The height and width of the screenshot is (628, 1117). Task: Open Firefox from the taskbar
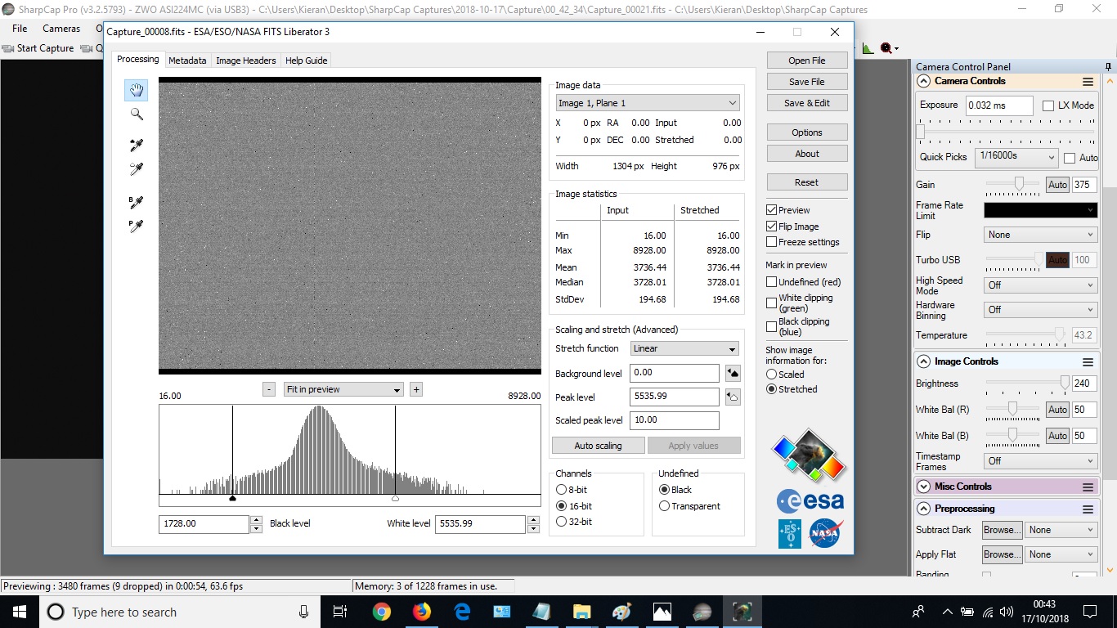pyautogui.click(x=421, y=612)
